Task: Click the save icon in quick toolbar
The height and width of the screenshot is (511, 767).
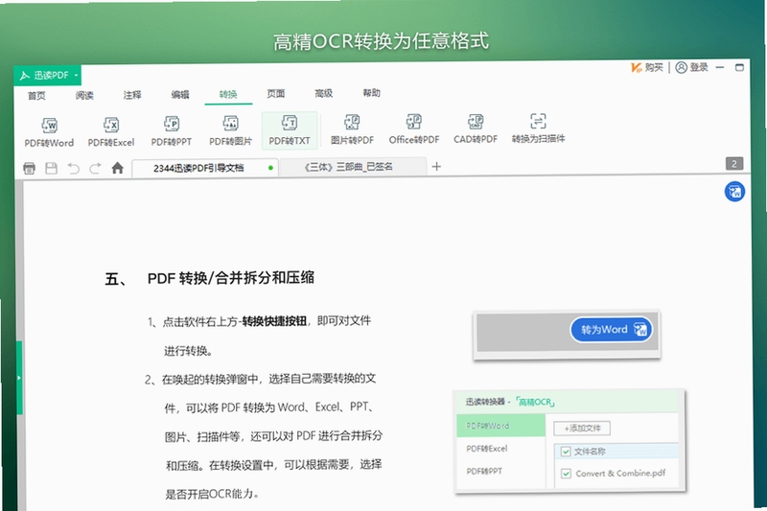Action: point(52,169)
